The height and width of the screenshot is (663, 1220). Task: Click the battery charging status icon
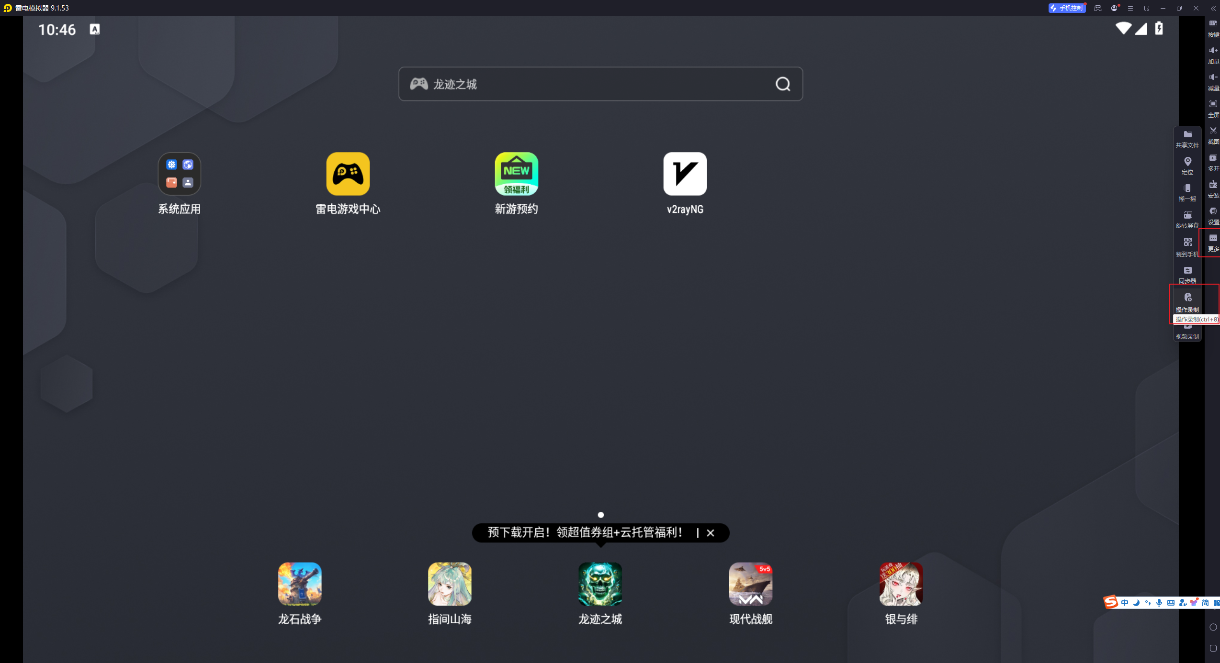(x=1159, y=28)
